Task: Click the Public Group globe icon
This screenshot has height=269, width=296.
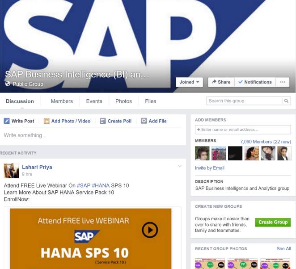Action: (x=8, y=84)
